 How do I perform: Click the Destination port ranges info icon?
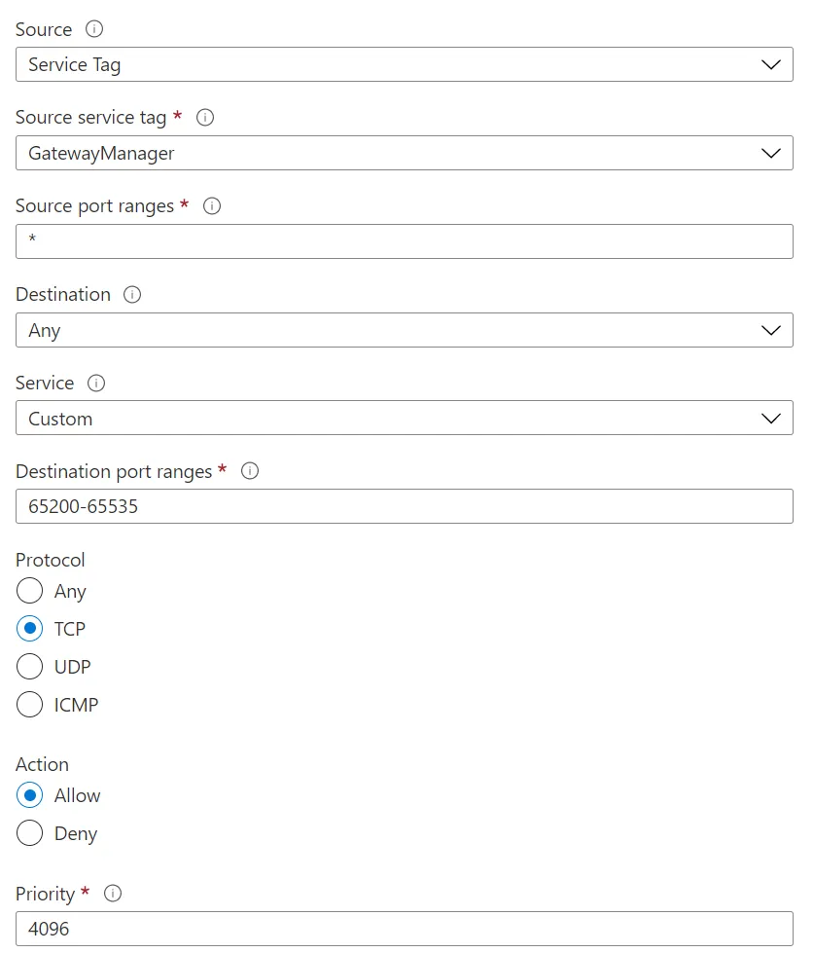[x=250, y=471]
